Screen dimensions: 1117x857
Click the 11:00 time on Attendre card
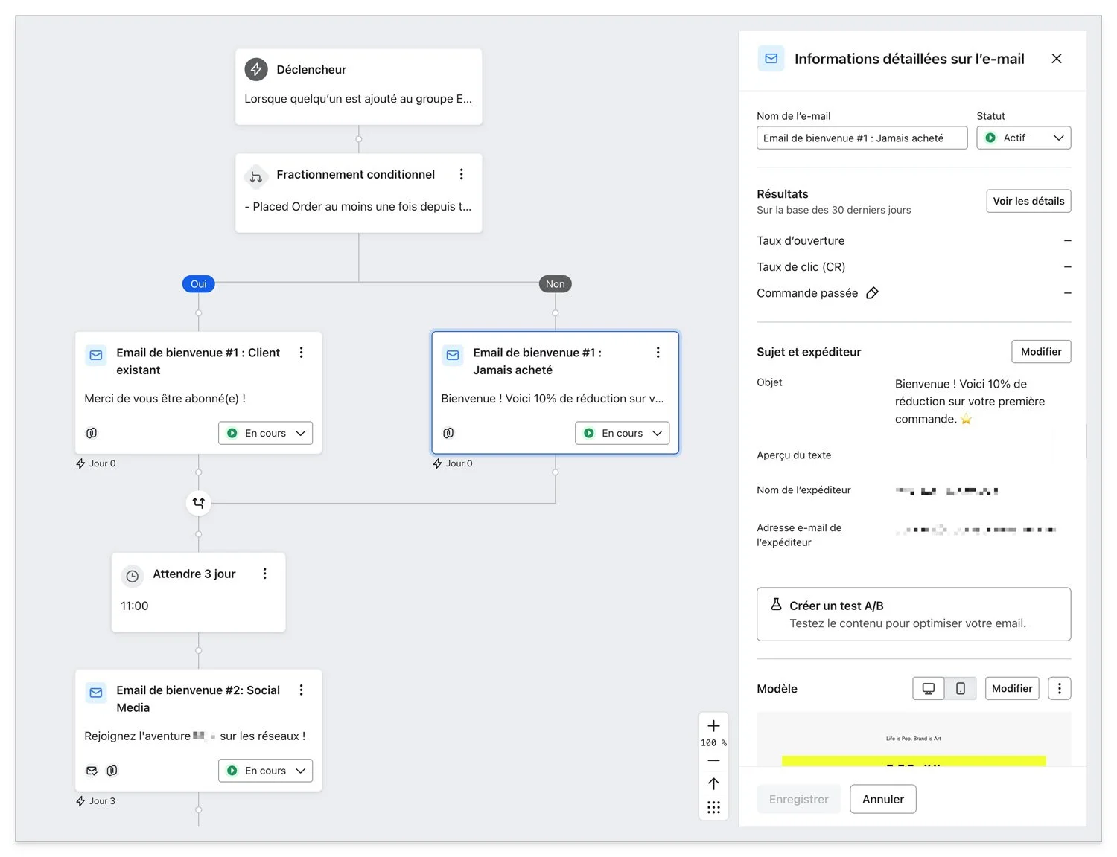(x=135, y=606)
